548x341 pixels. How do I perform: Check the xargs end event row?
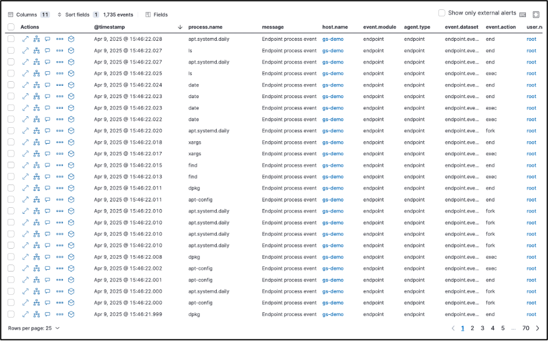tap(11, 142)
